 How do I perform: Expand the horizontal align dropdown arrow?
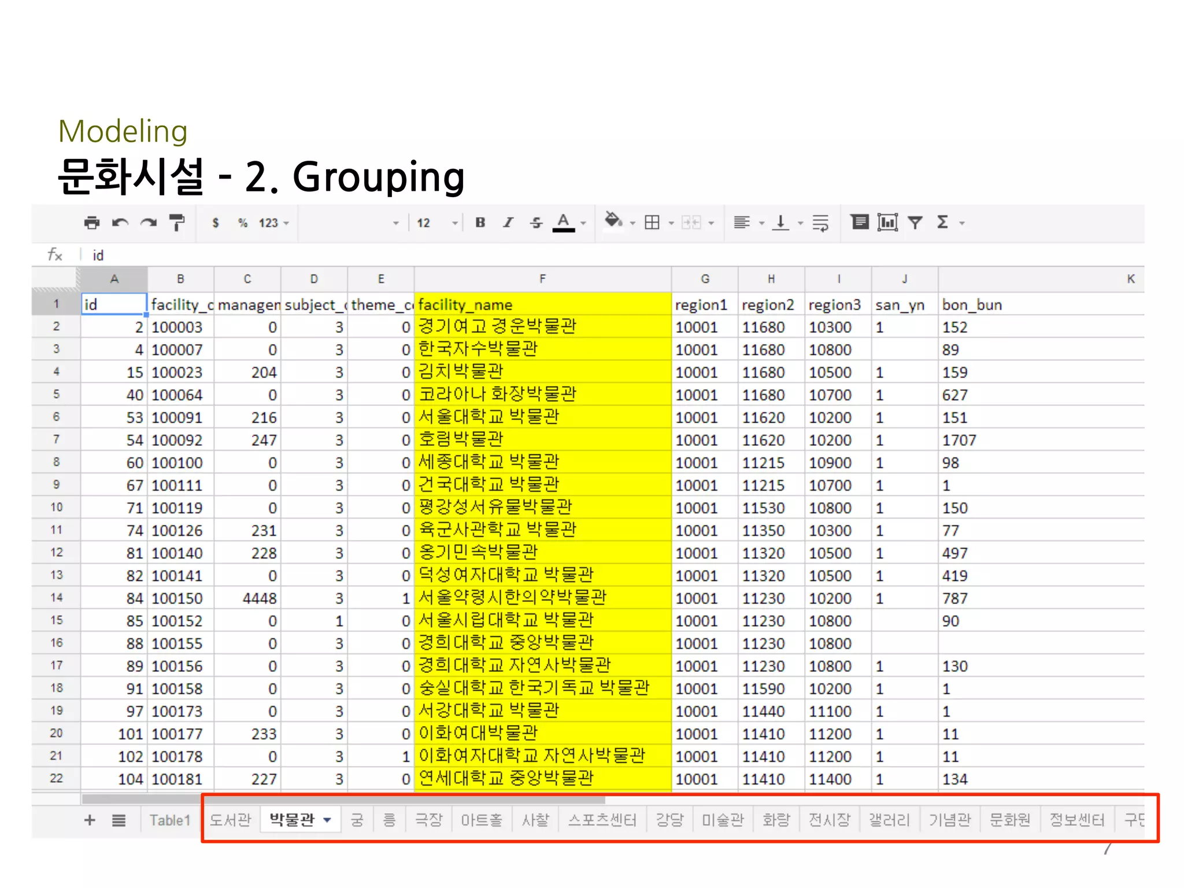[x=761, y=223]
